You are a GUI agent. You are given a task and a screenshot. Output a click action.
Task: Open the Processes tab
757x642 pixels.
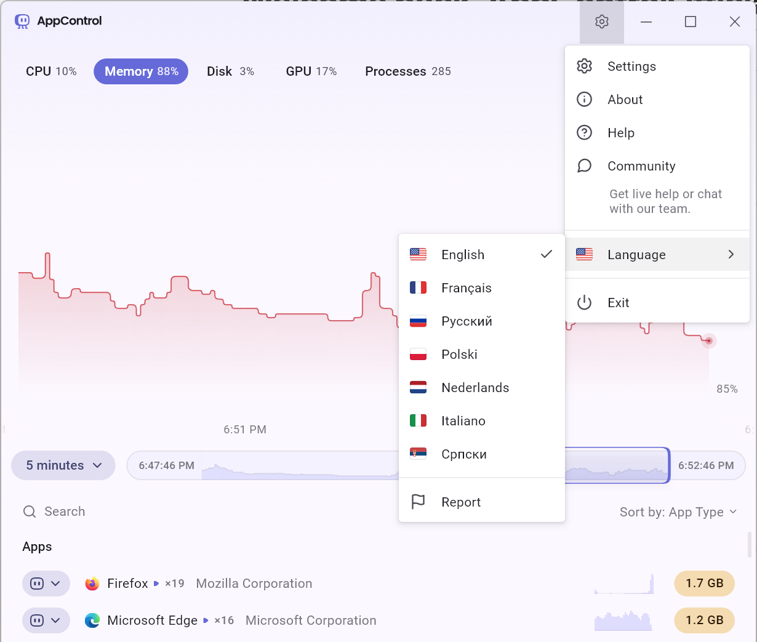pos(407,71)
